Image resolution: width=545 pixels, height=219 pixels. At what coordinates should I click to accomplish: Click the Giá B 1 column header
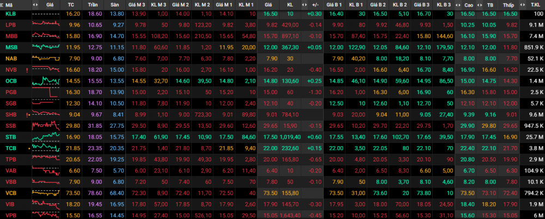(335, 5)
